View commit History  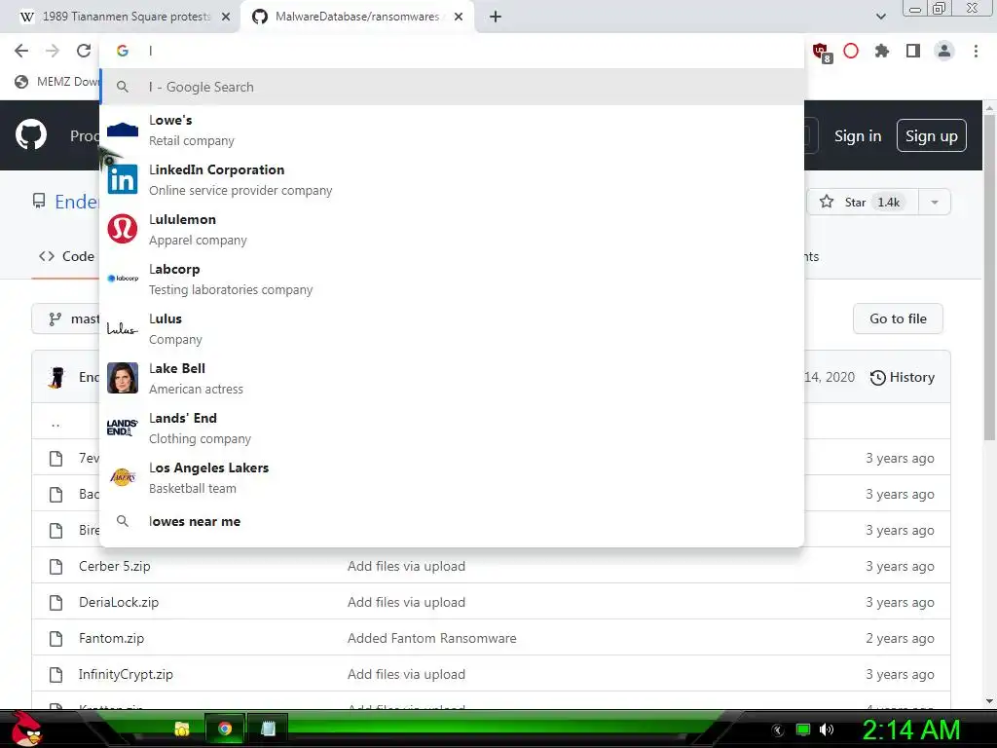point(903,377)
